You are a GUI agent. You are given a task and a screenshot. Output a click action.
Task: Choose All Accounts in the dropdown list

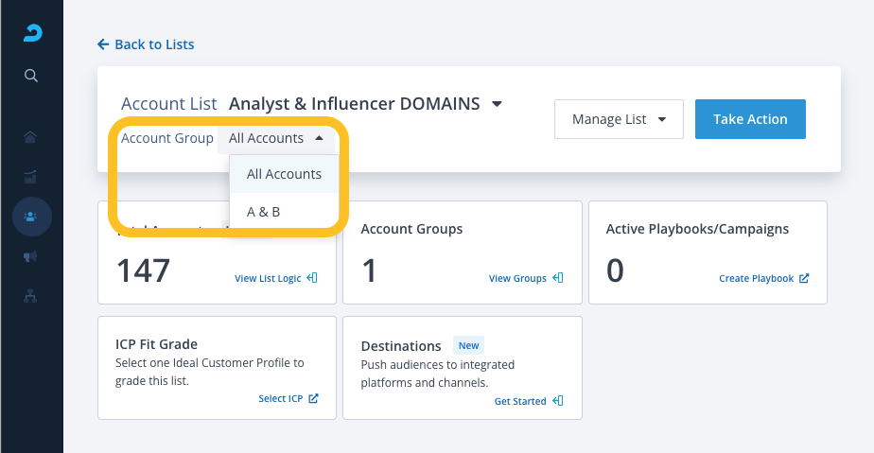[285, 174]
